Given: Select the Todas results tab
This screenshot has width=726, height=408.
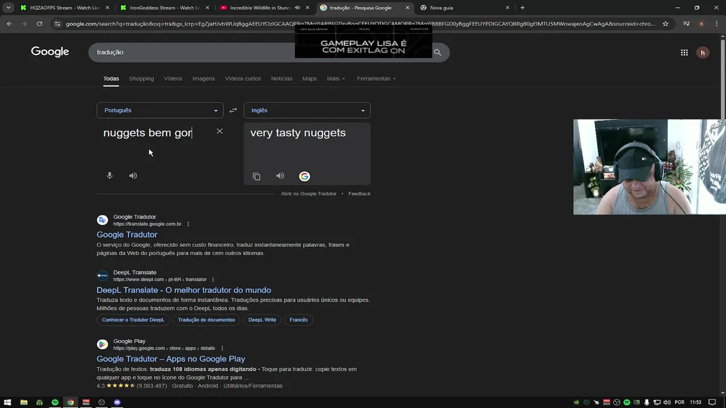Looking at the screenshot, I should (x=111, y=79).
